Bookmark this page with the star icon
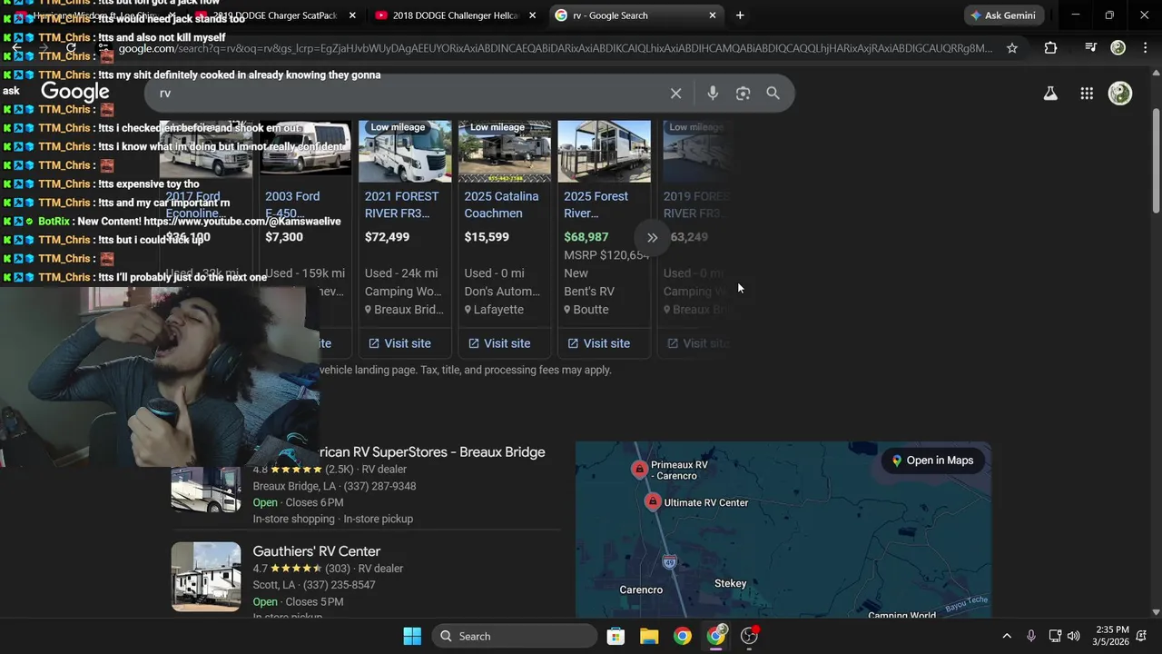Viewport: 1162px width, 654px height. 1012,48
